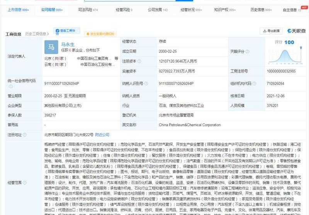
Task: Click staff size value 376201
Action: click(x=273, y=106)
